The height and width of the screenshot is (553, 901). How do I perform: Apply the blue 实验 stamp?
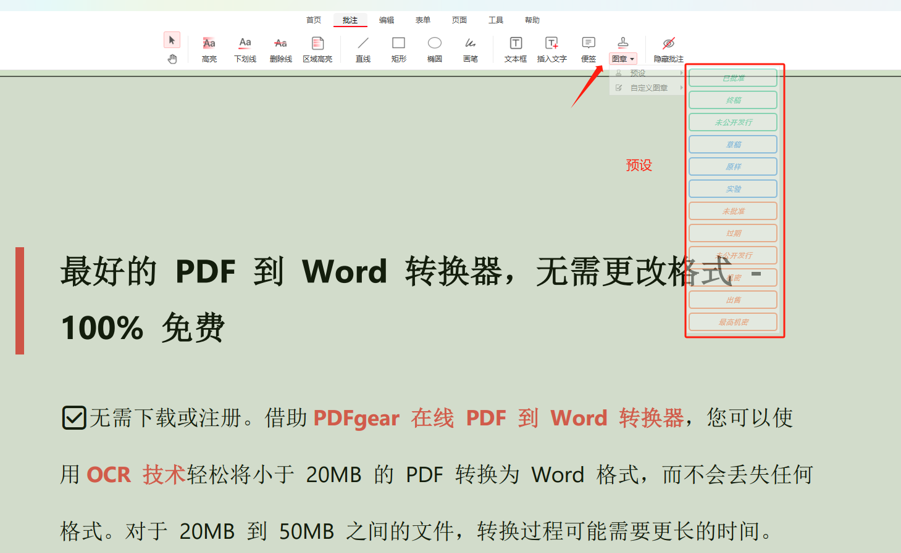pos(733,189)
